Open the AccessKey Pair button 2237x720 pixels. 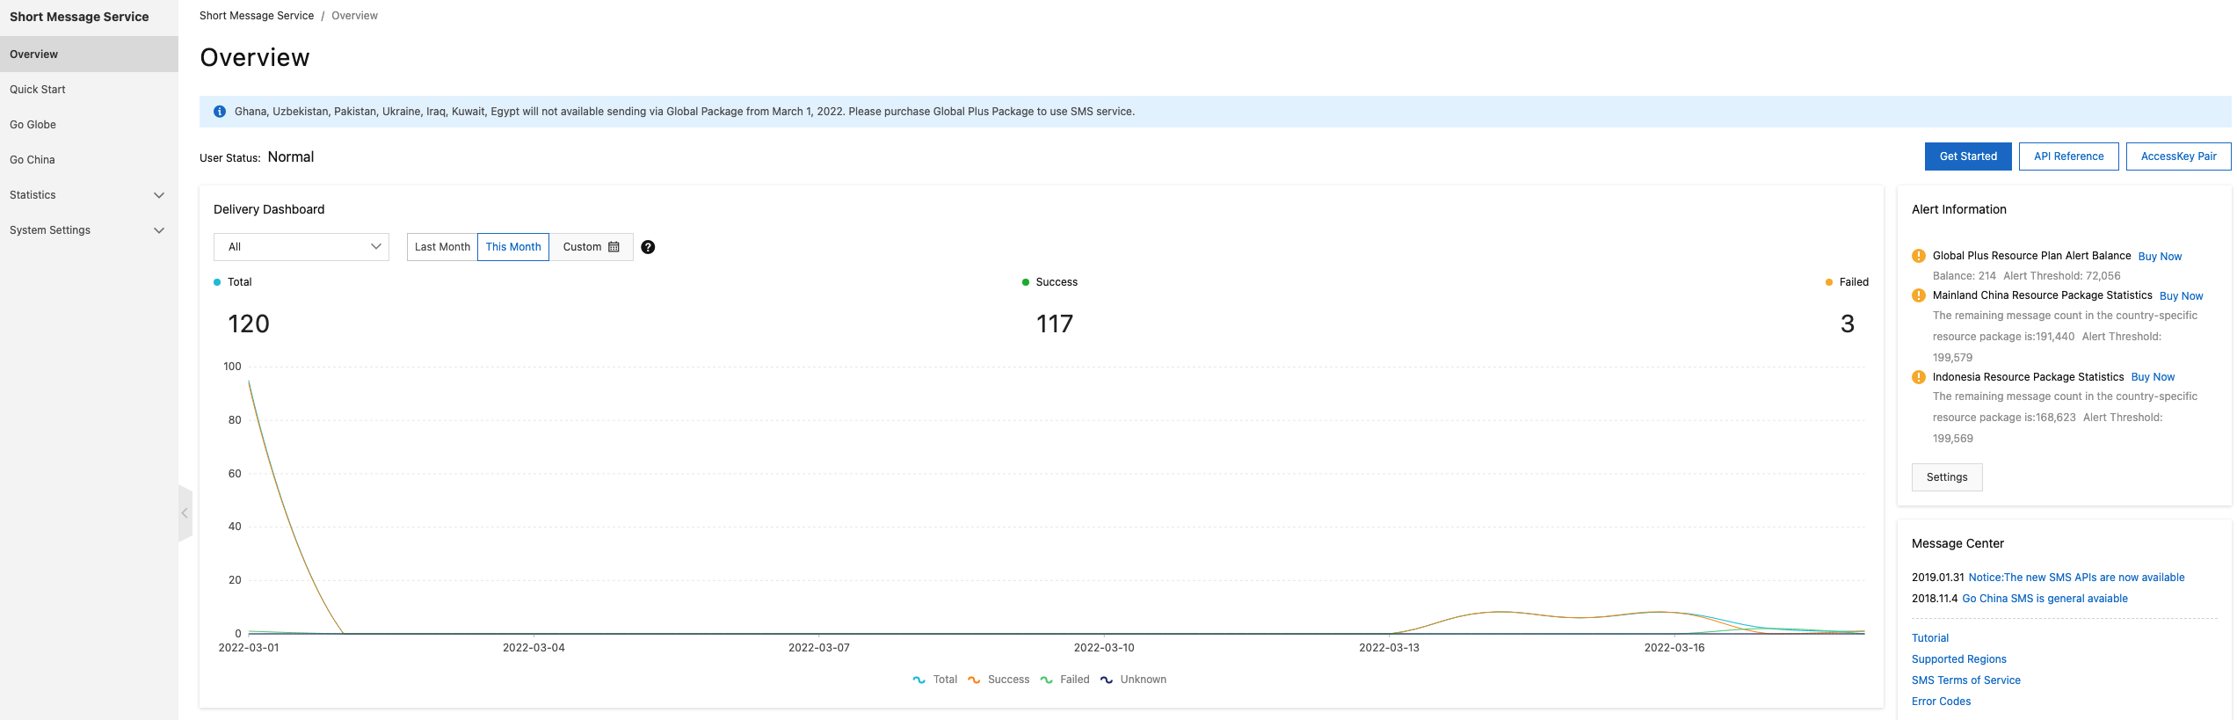tap(2178, 156)
